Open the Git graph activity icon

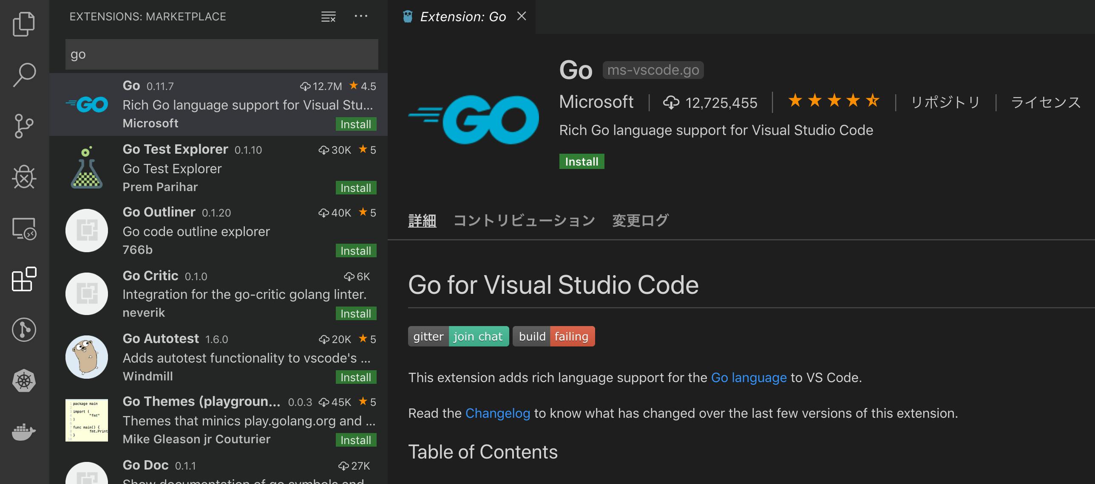(24, 329)
